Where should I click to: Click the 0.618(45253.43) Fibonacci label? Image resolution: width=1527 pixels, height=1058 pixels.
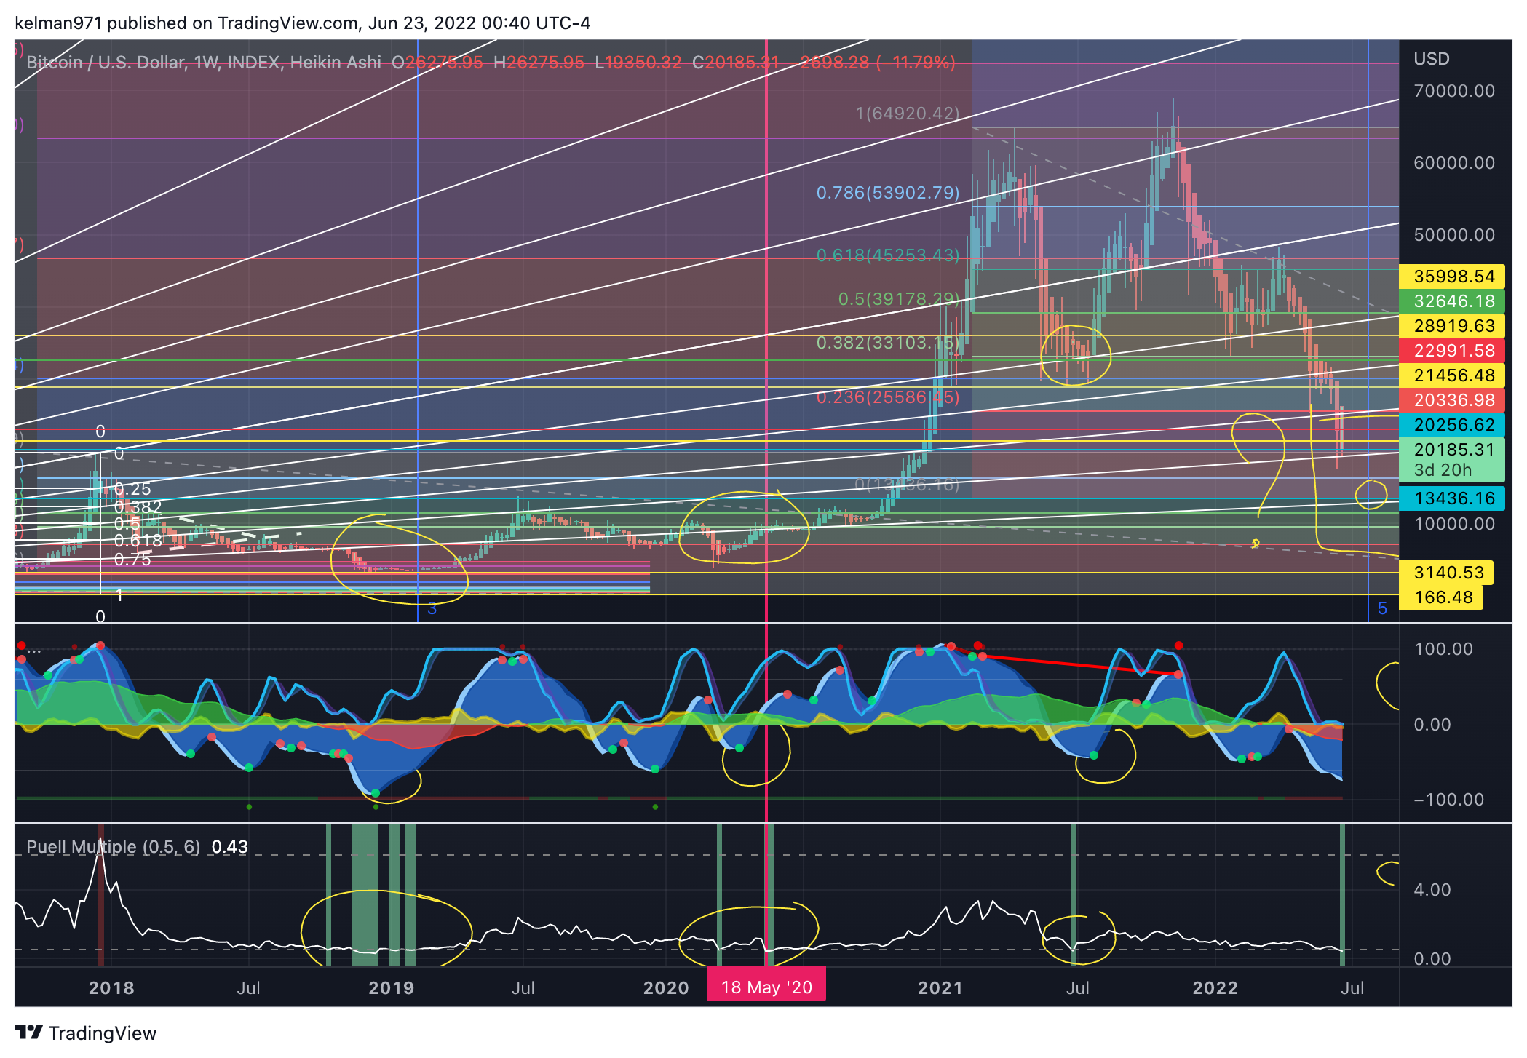pos(888,255)
